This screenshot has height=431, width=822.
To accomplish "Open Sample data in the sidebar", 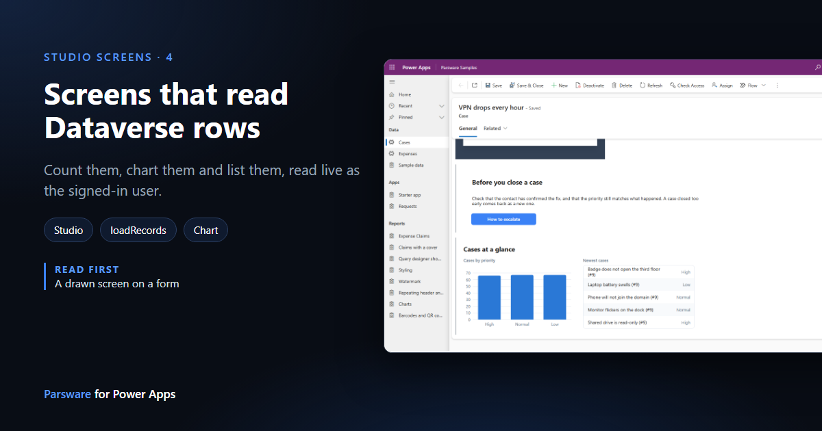I will [x=416, y=165].
